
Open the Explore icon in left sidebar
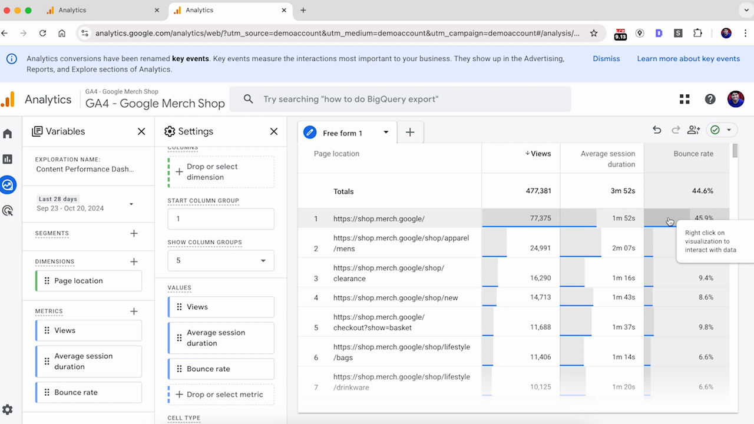click(8, 185)
